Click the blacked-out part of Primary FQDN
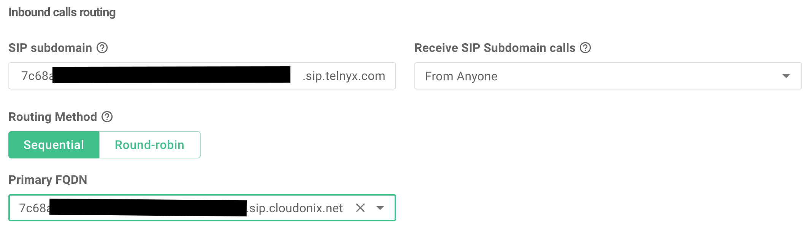This screenshot has width=812, height=235. tap(148, 207)
